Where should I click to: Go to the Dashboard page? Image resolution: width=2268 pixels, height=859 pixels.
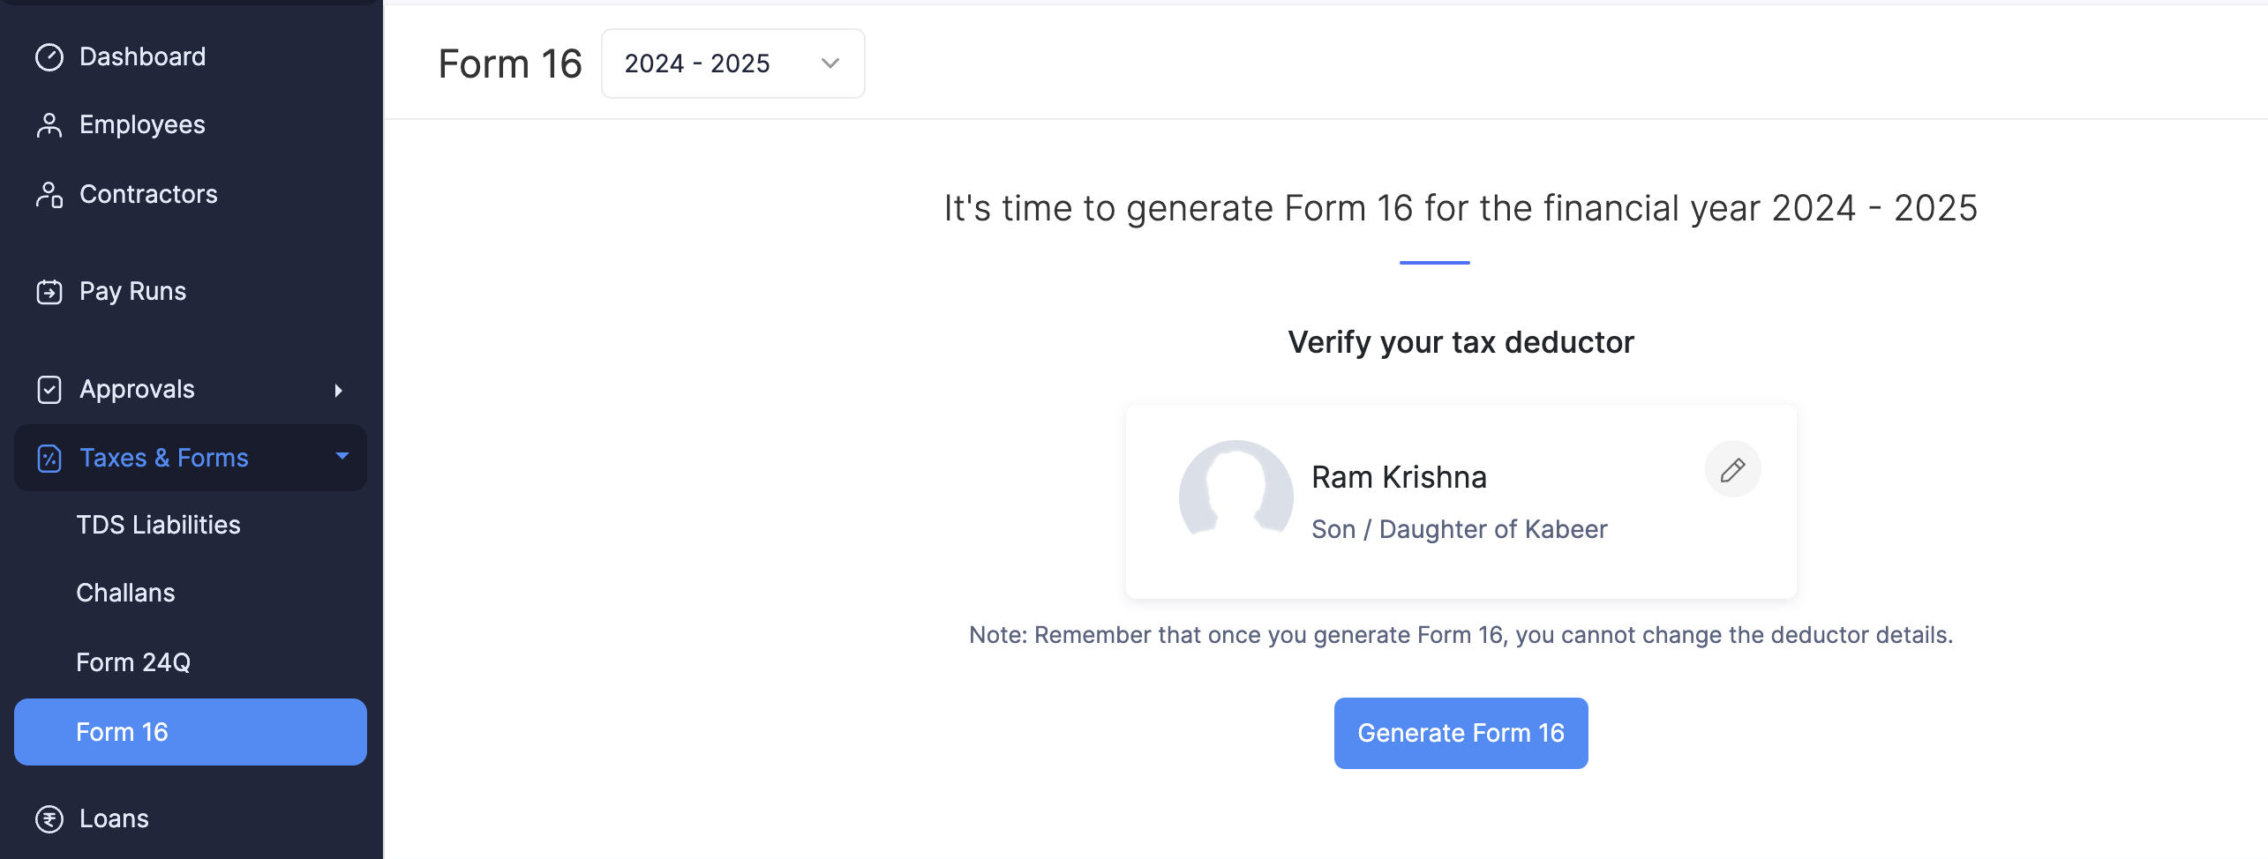coord(142,56)
